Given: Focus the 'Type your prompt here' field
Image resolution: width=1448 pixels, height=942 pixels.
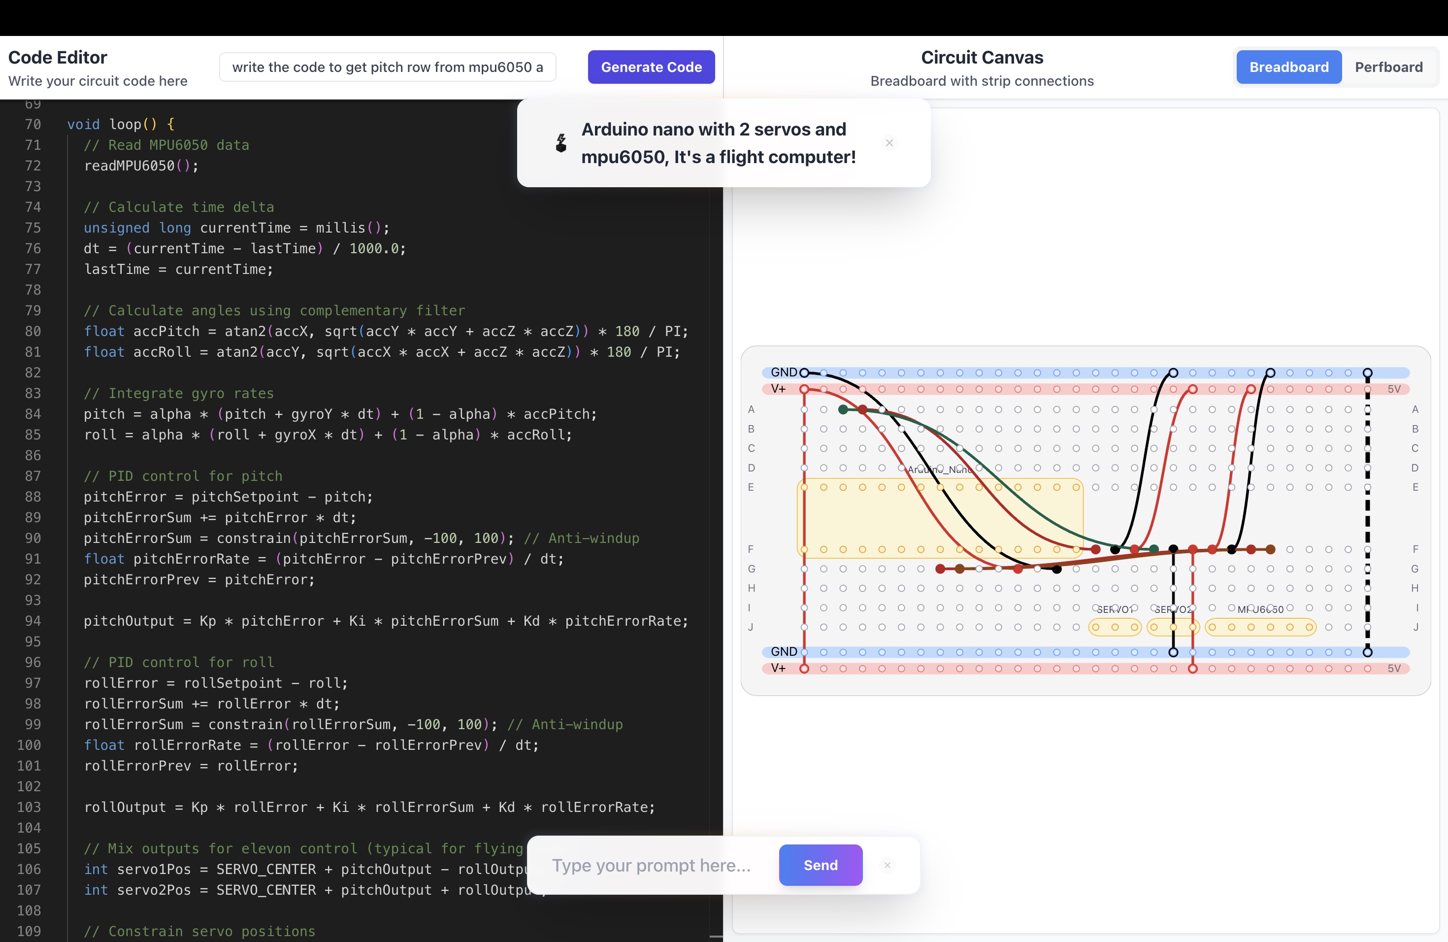Looking at the screenshot, I should [x=651, y=865].
